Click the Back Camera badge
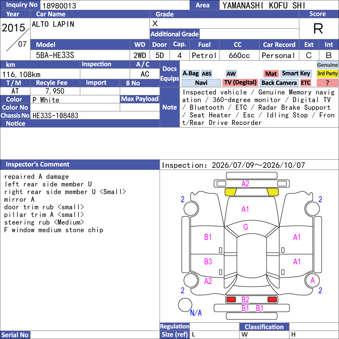The width and height of the screenshot is (339, 339). coord(279,83)
